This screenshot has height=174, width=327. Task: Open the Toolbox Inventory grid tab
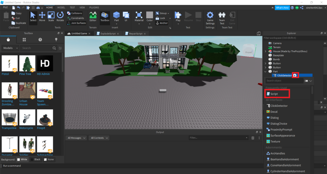coord(24,39)
